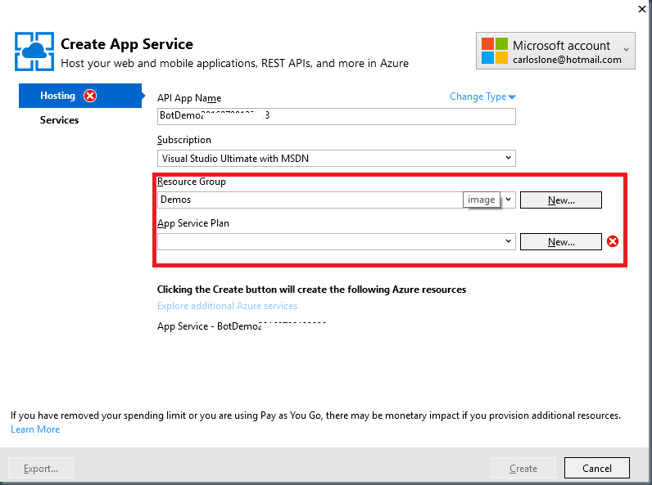Screen dimensions: 652x485
Task: Select the Hosting tab
Action: [x=80, y=96]
